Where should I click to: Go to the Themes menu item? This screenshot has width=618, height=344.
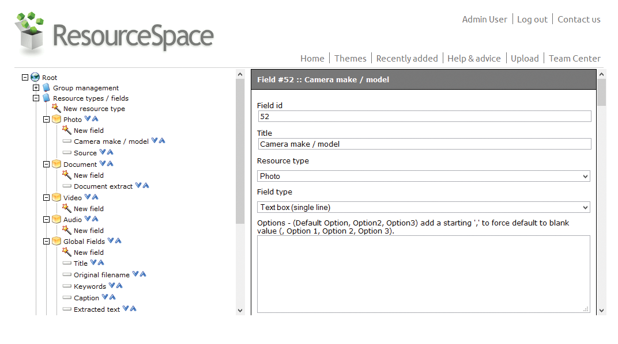pyautogui.click(x=350, y=58)
